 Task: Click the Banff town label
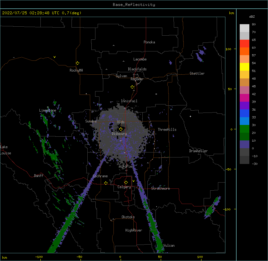(39, 176)
